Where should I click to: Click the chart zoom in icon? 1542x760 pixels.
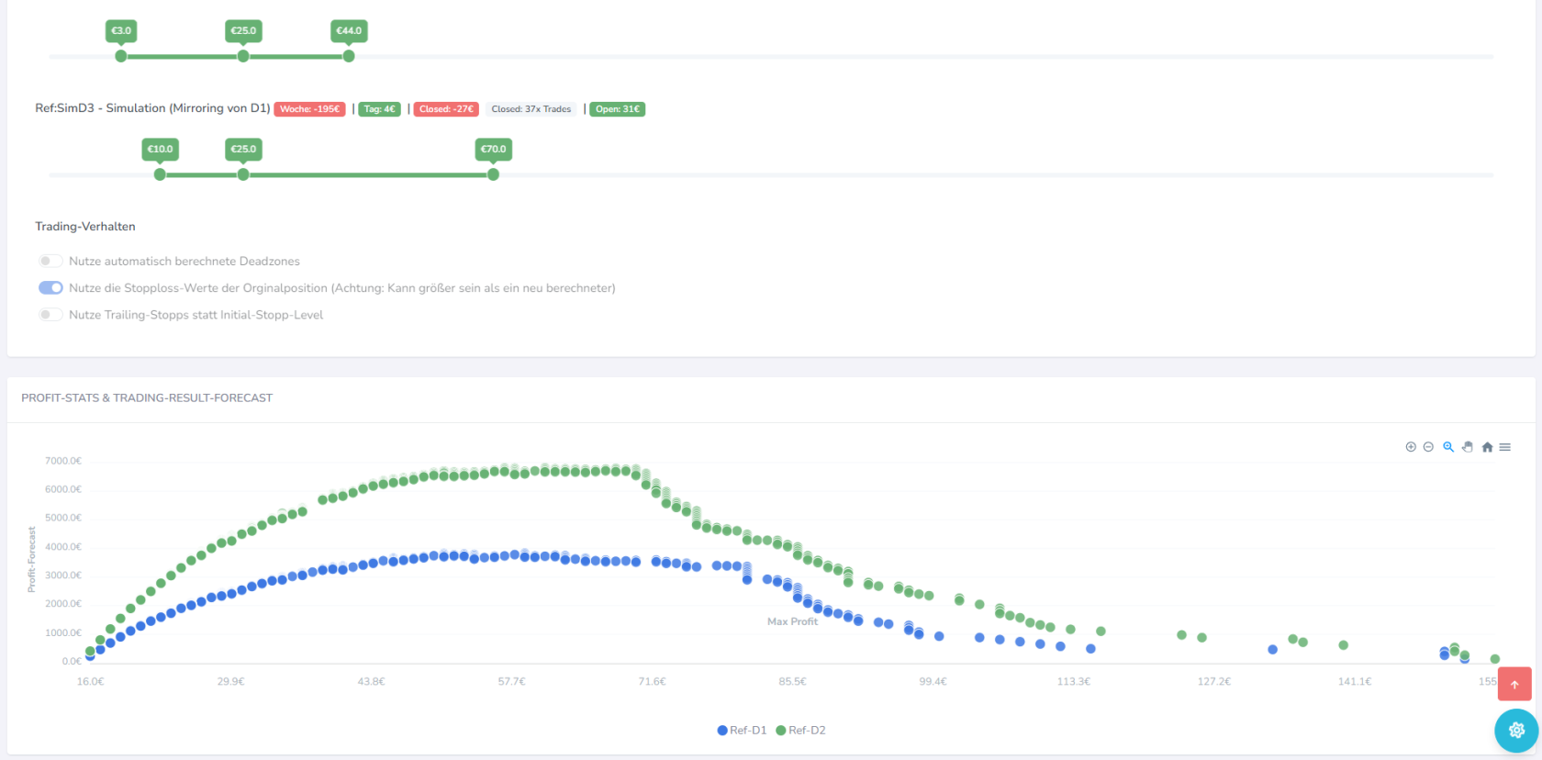(x=1411, y=447)
